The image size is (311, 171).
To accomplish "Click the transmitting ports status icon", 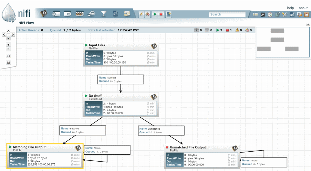I will tap(196, 30).
